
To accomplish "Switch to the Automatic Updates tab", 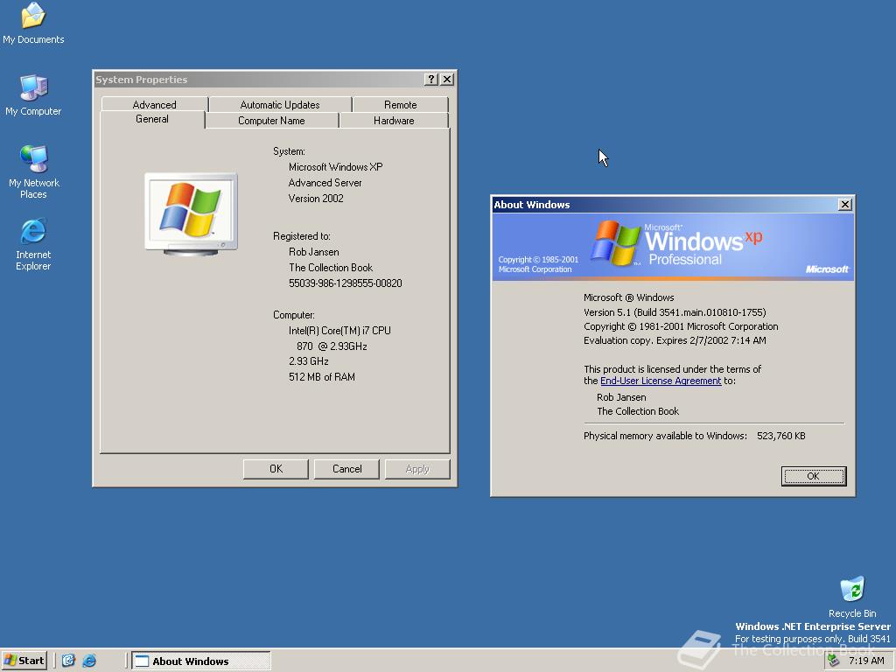I will pos(280,105).
